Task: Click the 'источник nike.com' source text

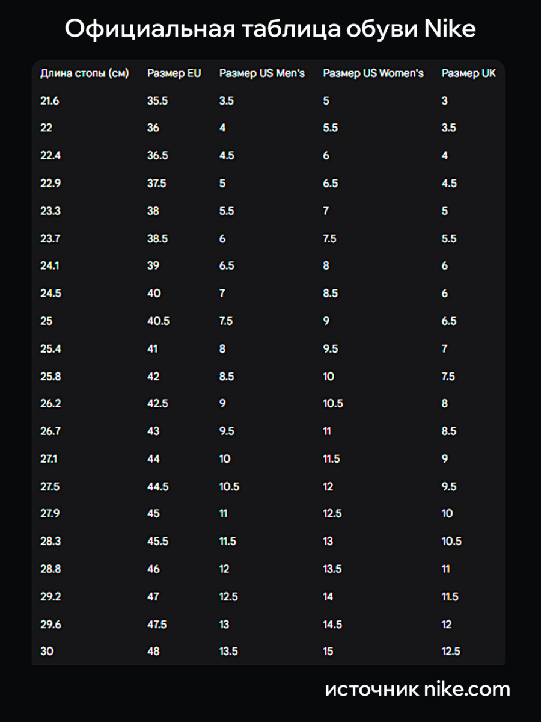Action: [417, 689]
